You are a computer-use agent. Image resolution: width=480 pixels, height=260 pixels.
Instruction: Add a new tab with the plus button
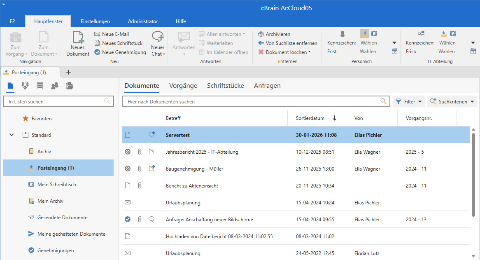coord(68,72)
